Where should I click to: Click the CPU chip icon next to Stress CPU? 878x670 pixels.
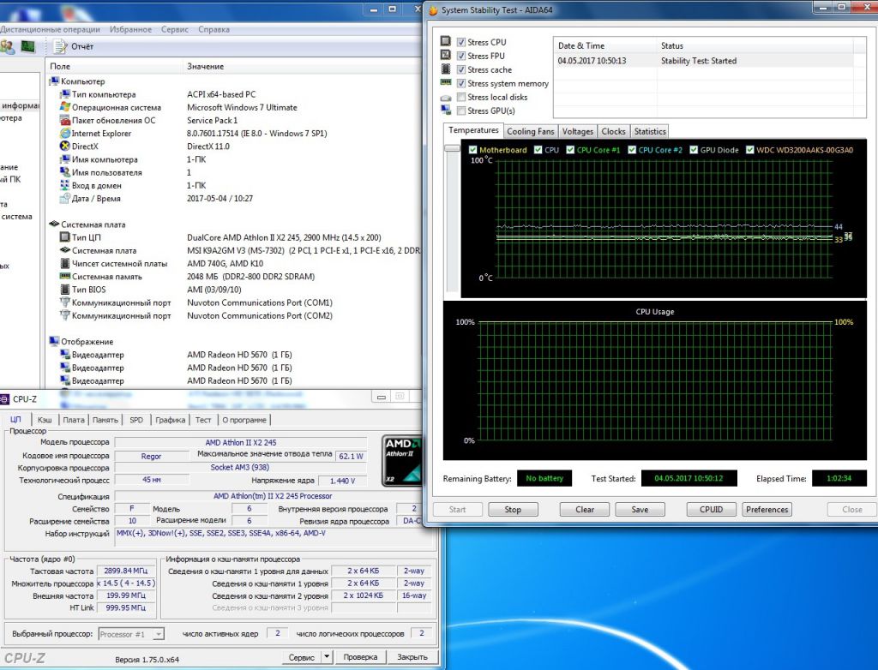click(446, 41)
